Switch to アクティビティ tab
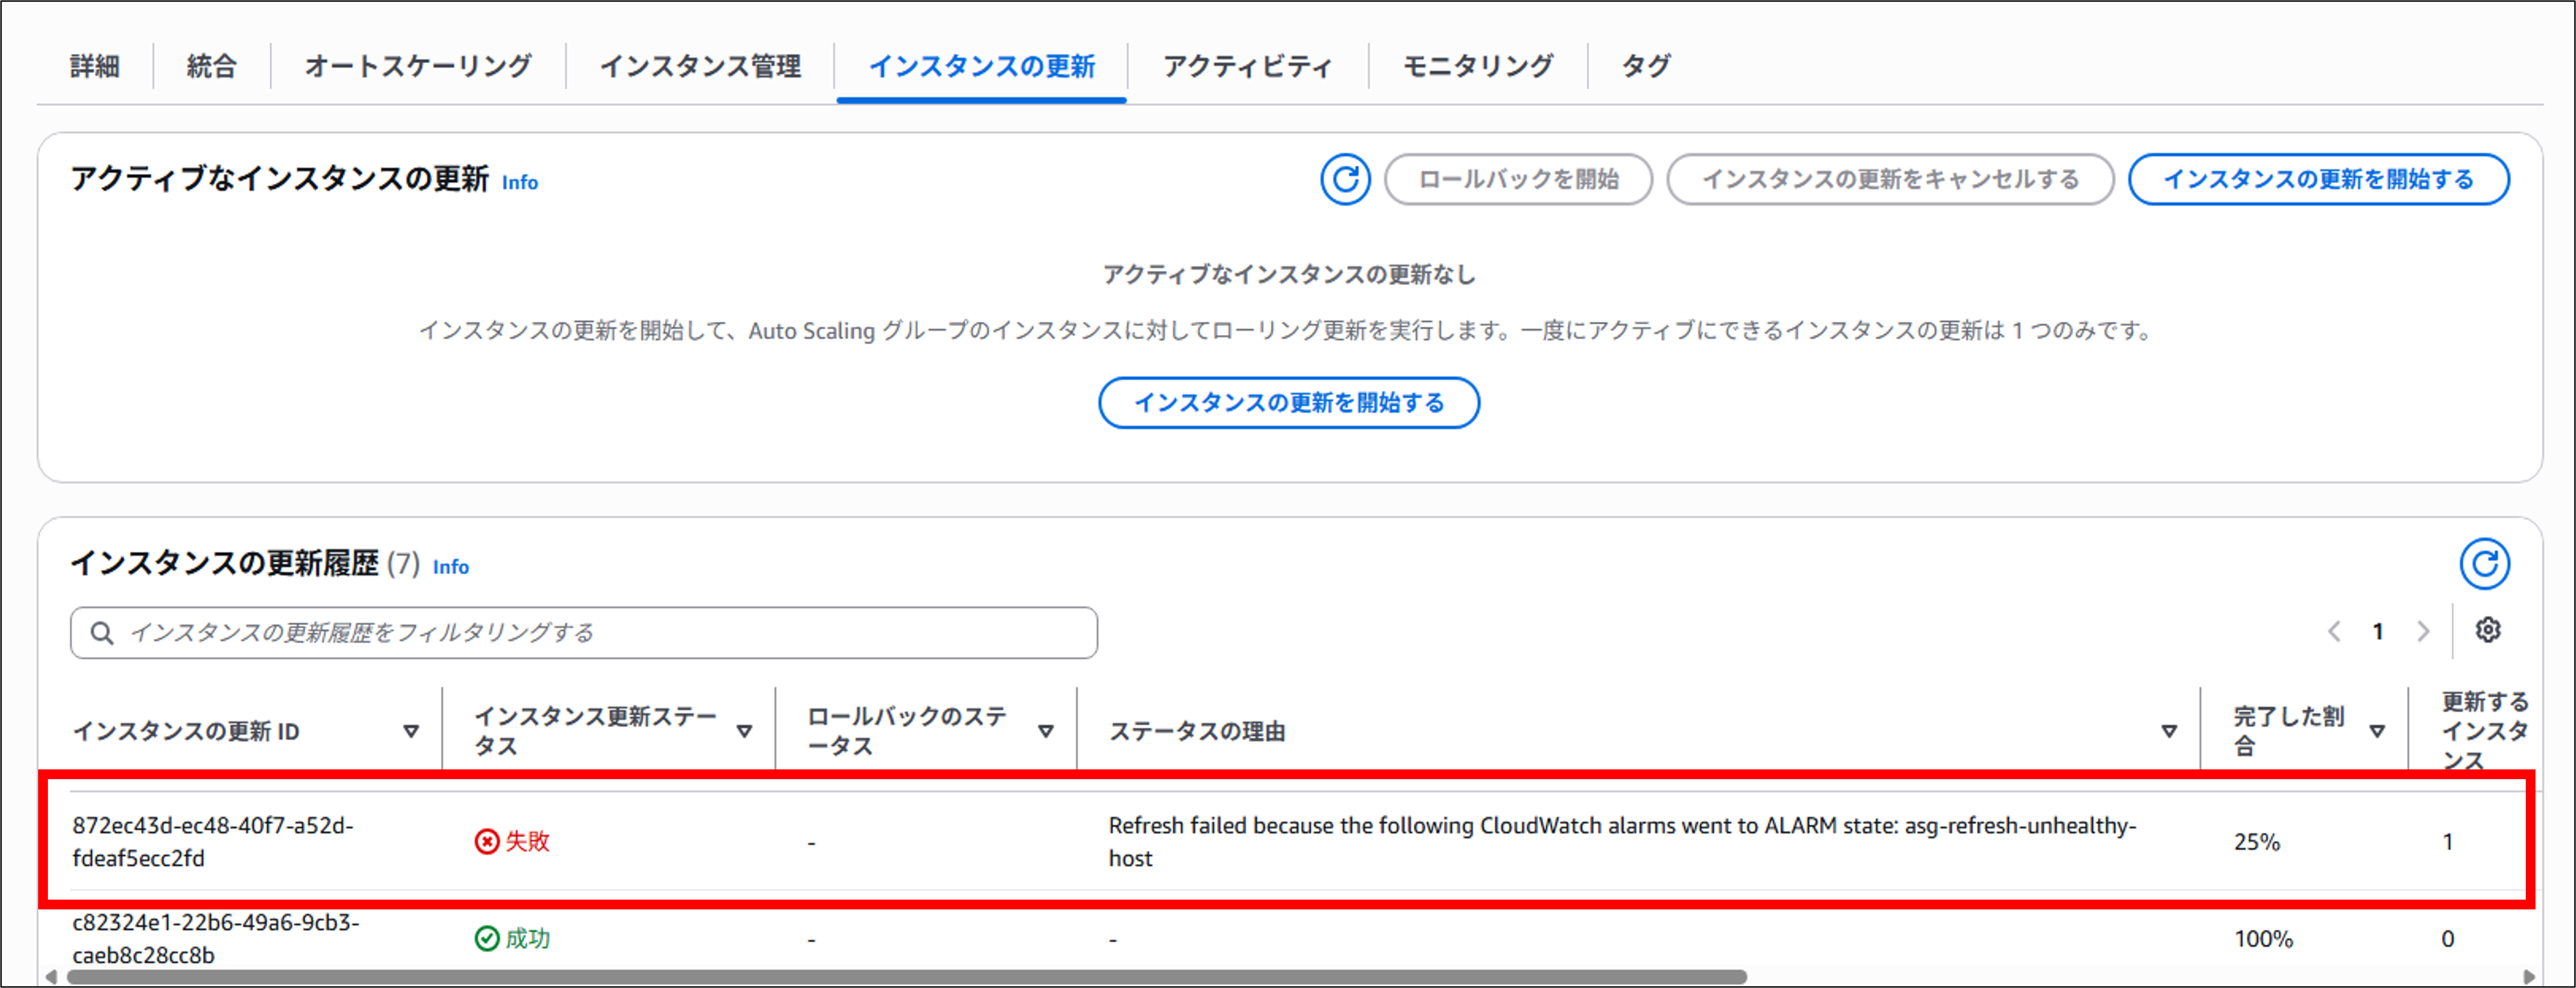 coord(1247,66)
